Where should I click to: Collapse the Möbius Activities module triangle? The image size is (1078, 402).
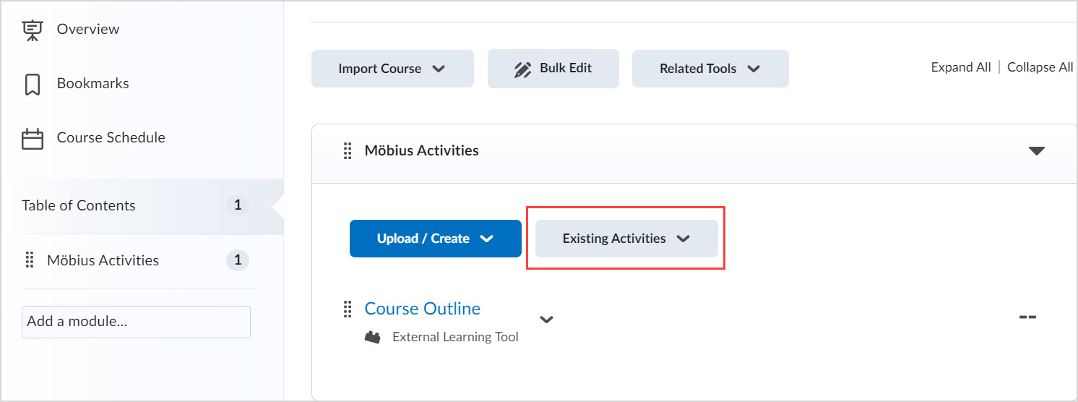(1036, 151)
